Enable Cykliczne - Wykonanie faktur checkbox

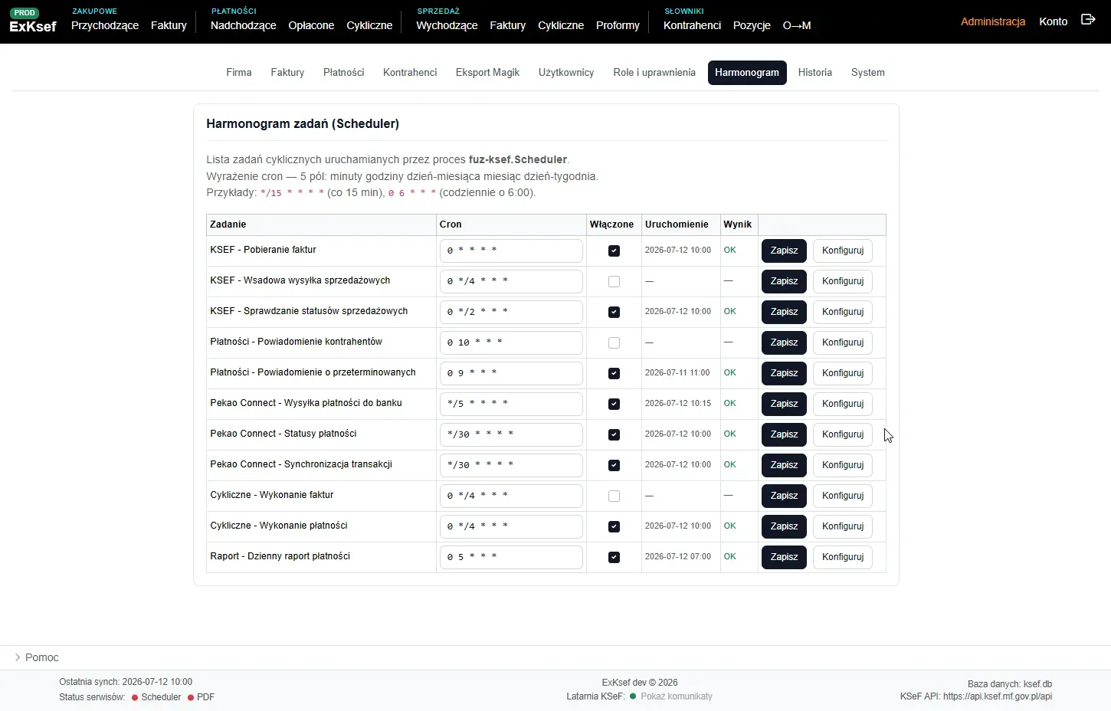(x=614, y=496)
